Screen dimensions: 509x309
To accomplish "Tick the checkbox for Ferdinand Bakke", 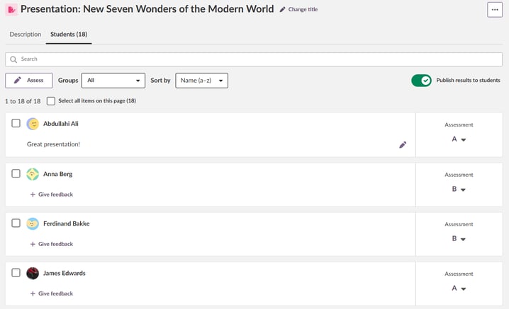I will [x=16, y=223].
